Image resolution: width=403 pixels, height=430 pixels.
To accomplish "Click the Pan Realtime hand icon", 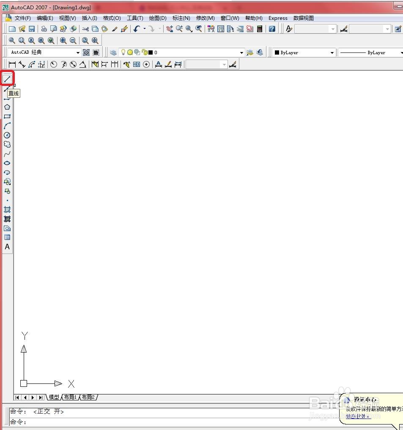I will click(170, 29).
